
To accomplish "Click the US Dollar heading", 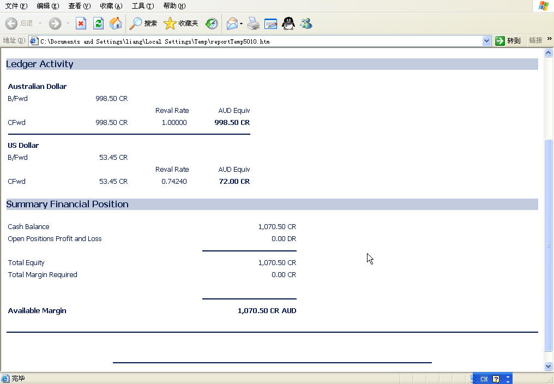I will click(23, 145).
